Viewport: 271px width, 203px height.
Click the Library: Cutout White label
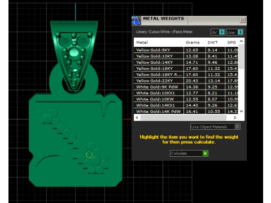coord(164,32)
